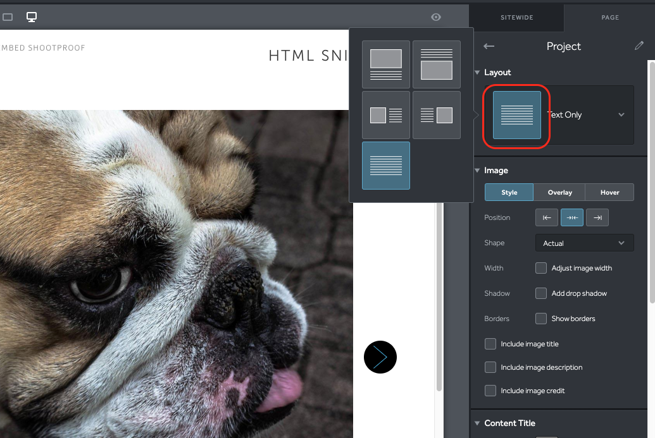Enable the Add drop shadow checkbox

pos(541,293)
